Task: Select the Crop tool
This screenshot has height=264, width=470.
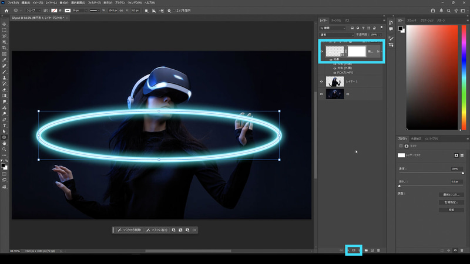Action: click(x=5, y=48)
